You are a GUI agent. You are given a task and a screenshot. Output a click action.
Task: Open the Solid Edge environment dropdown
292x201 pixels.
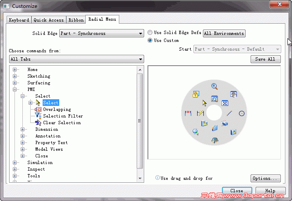coord(101,34)
